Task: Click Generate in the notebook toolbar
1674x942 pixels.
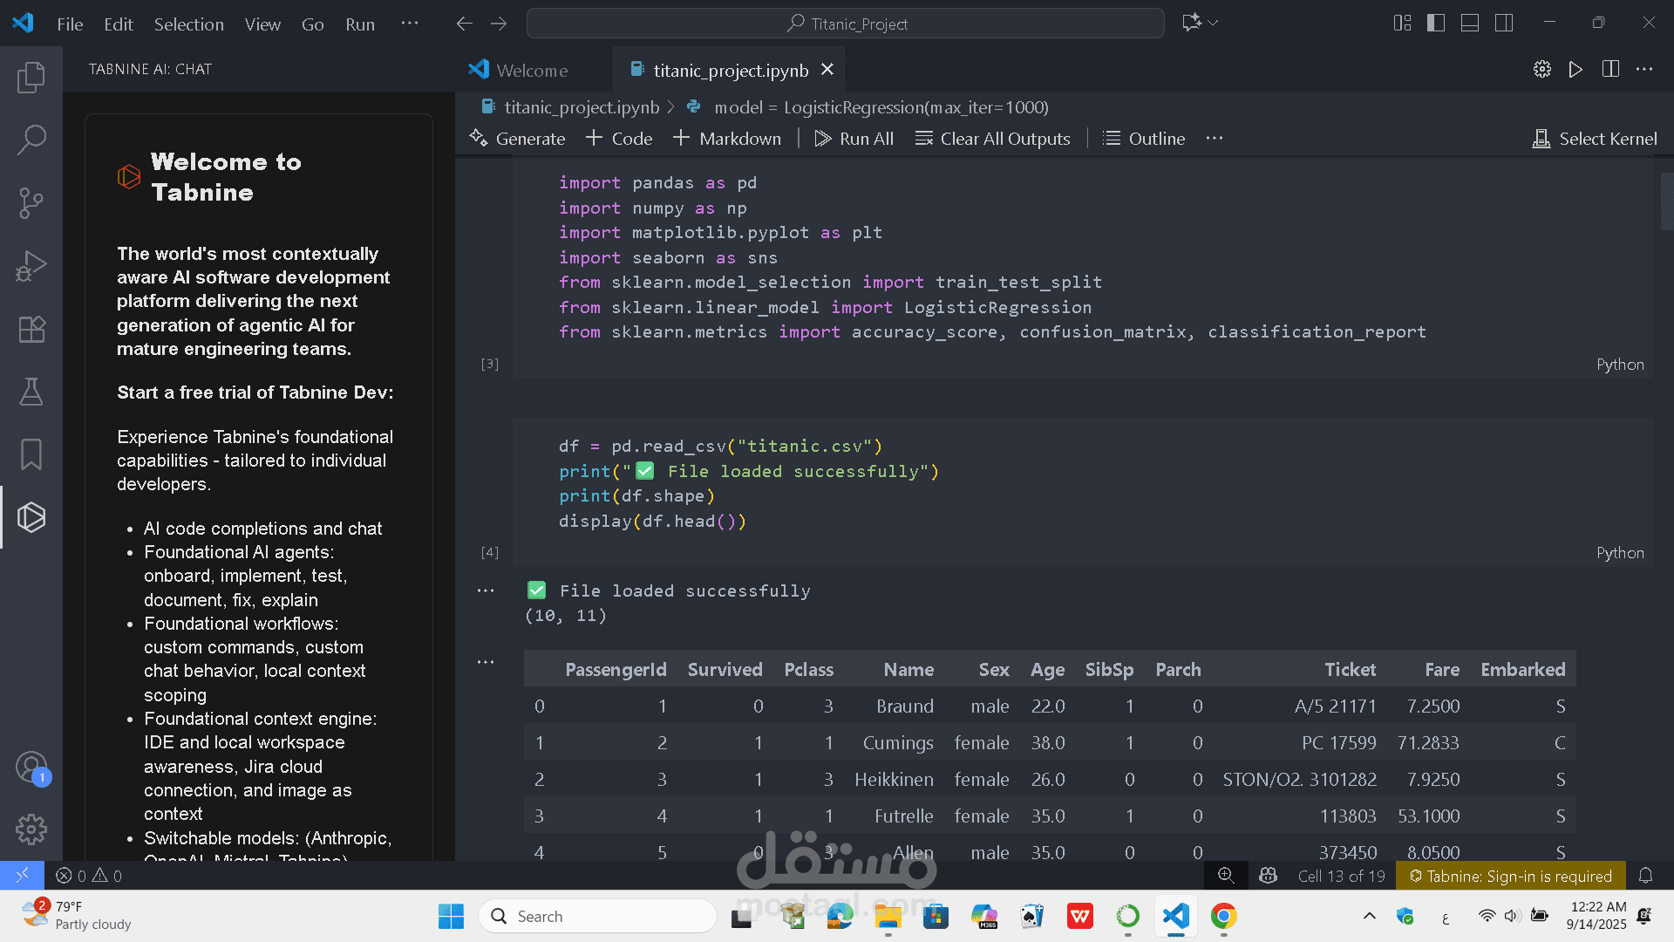Action: pyautogui.click(x=517, y=138)
